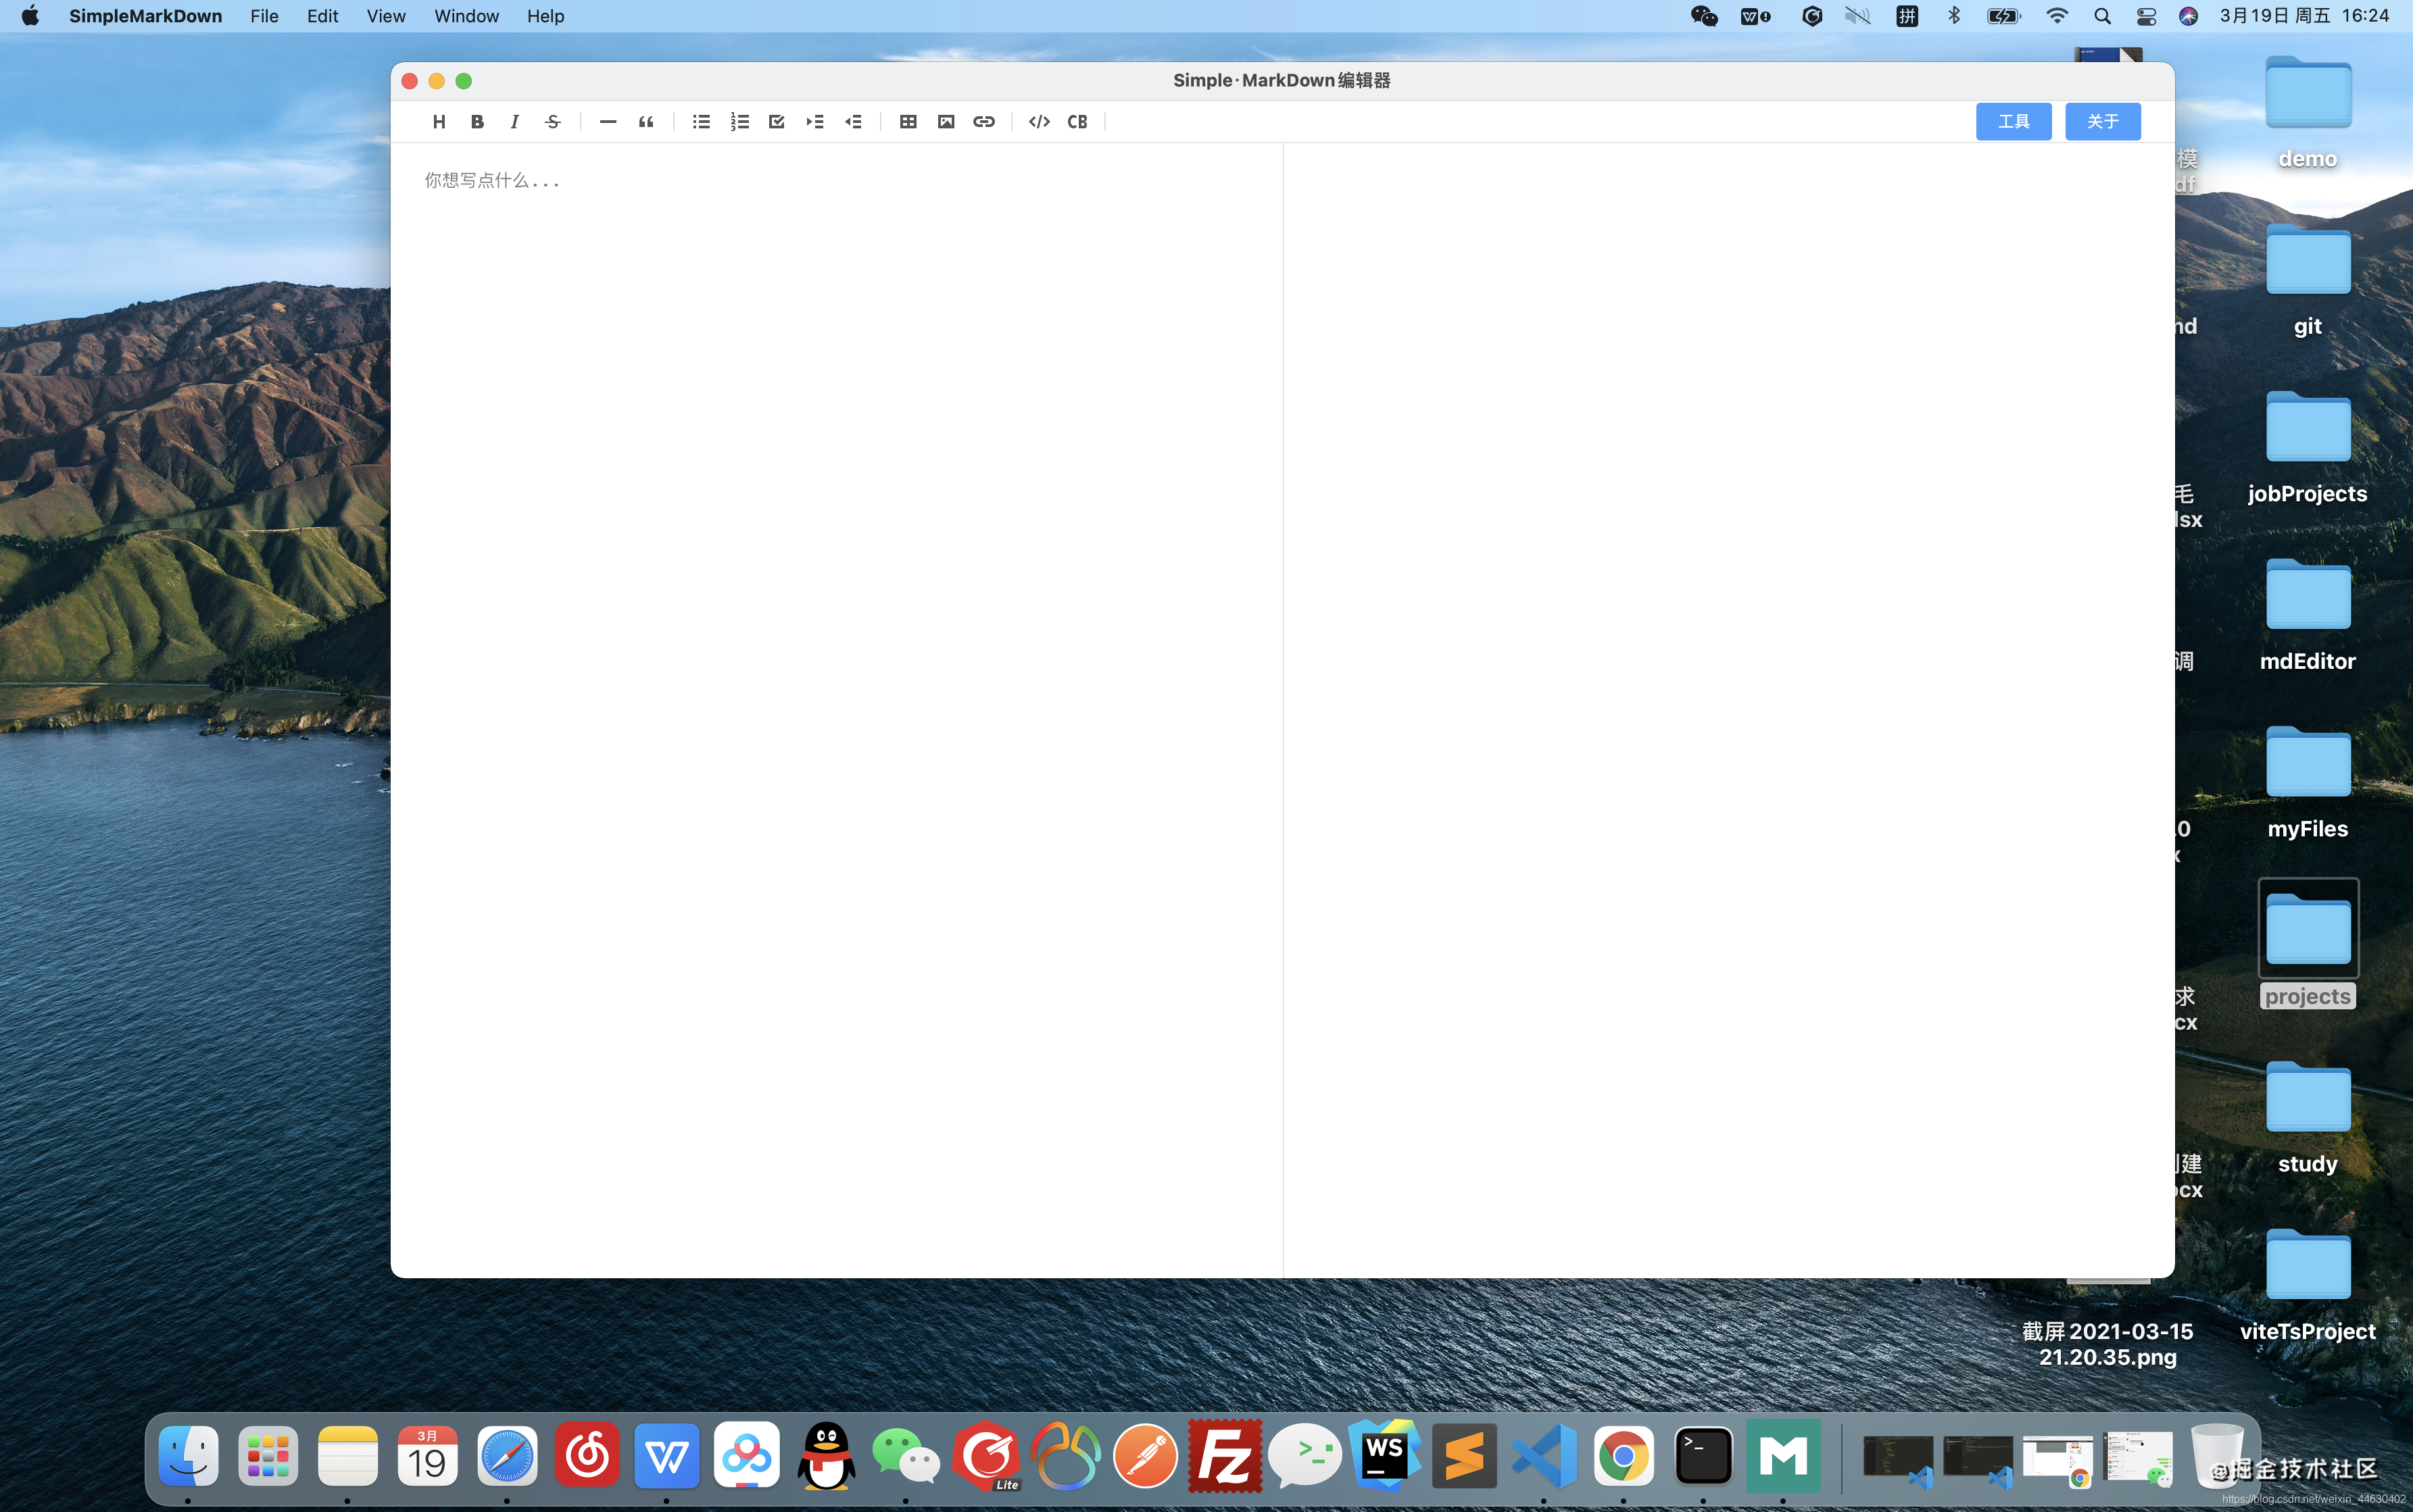
Task: Insert an image
Action: click(x=946, y=122)
